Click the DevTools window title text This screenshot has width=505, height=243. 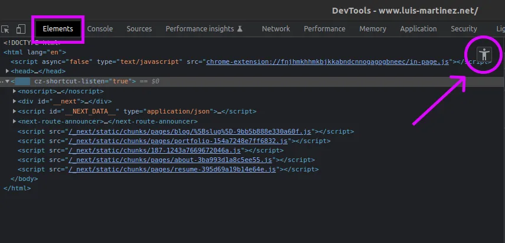tap(405, 11)
